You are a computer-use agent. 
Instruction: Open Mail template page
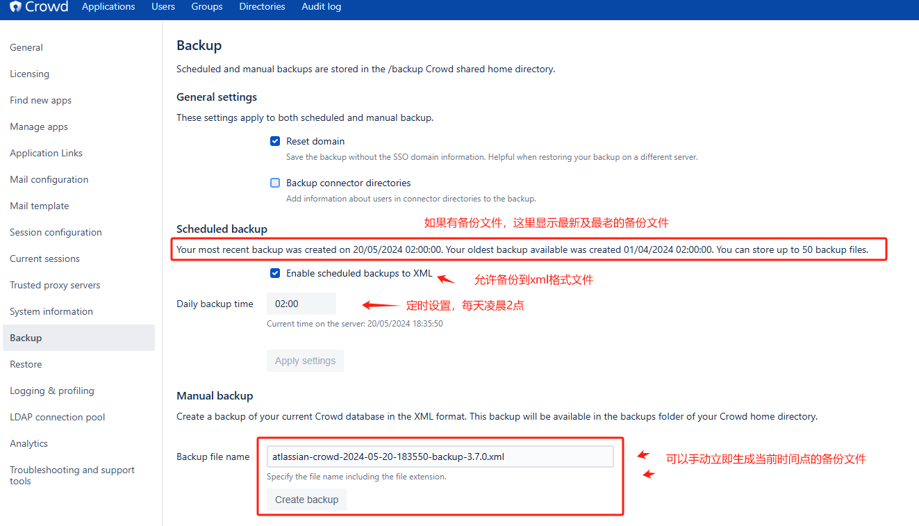pyautogui.click(x=39, y=206)
